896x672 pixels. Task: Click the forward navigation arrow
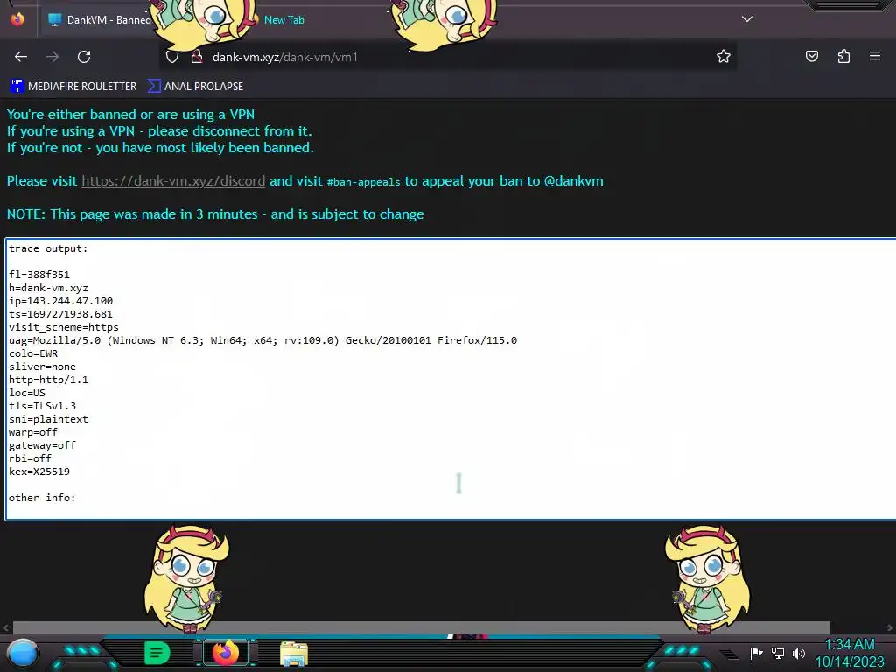pos(52,57)
